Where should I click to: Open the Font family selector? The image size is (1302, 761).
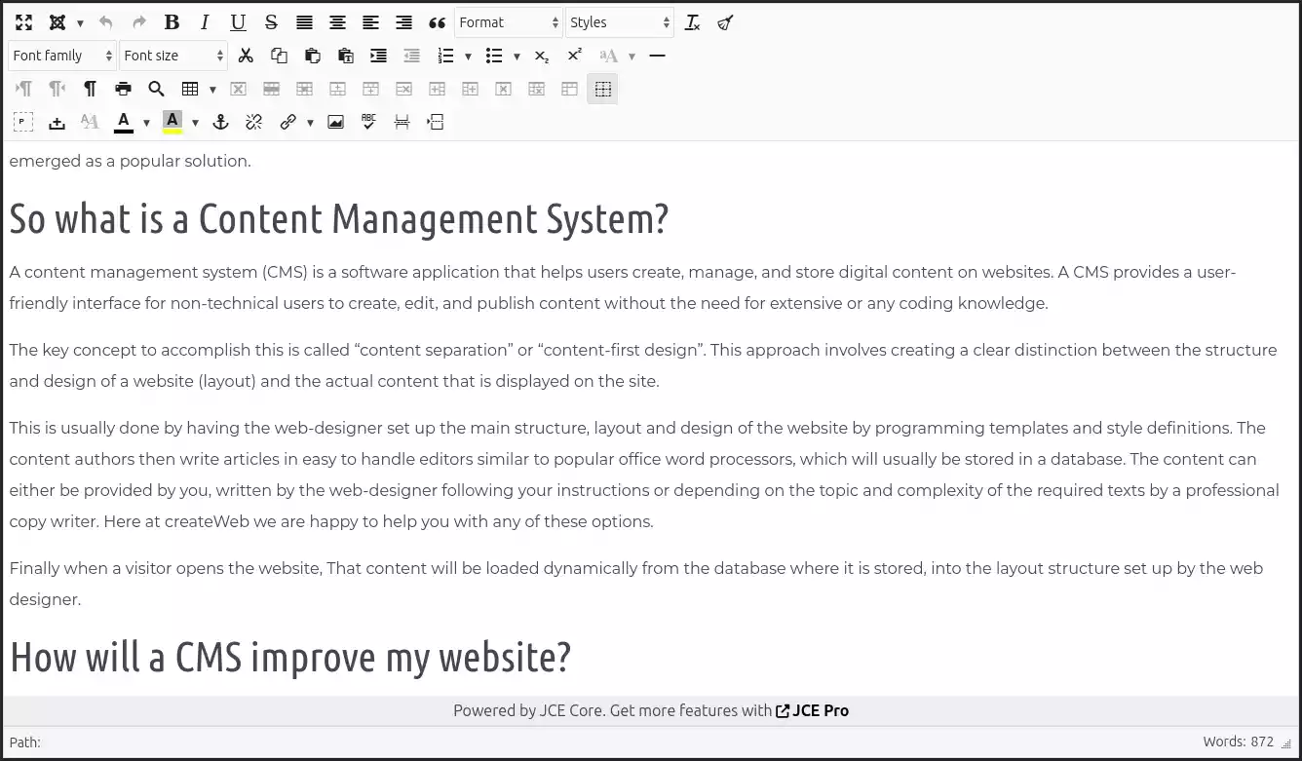point(61,56)
